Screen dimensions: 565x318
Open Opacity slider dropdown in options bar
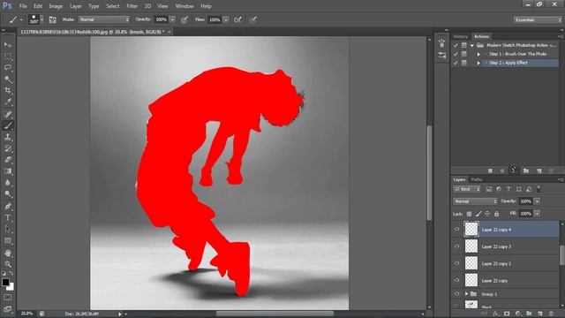point(172,19)
